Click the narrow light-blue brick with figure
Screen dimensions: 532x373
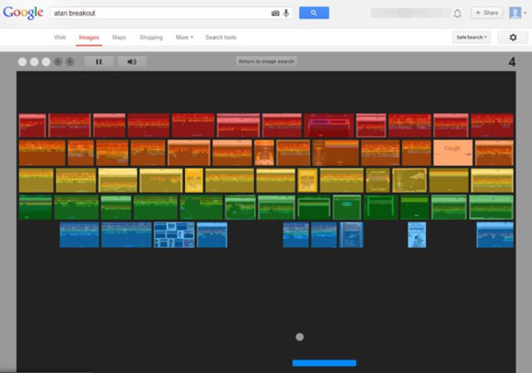(417, 235)
